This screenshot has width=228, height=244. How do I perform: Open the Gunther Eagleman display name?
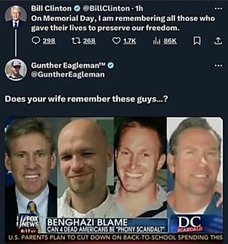68,65
